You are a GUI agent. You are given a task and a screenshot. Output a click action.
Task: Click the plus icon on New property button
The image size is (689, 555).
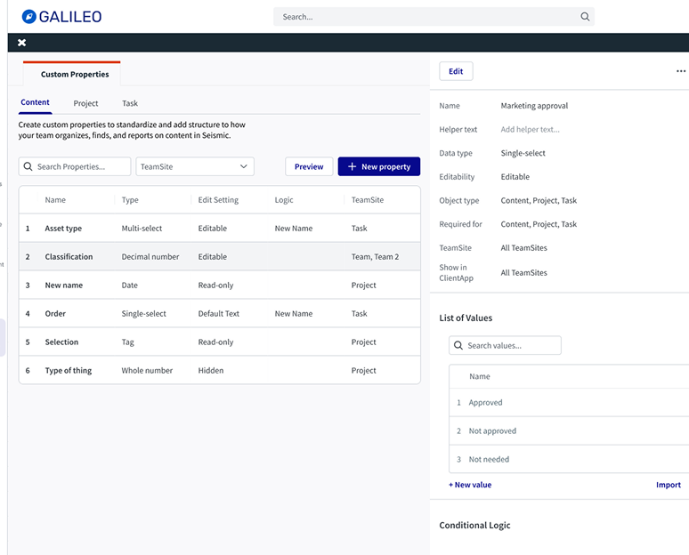pyautogui.click(x=352, y=166)
